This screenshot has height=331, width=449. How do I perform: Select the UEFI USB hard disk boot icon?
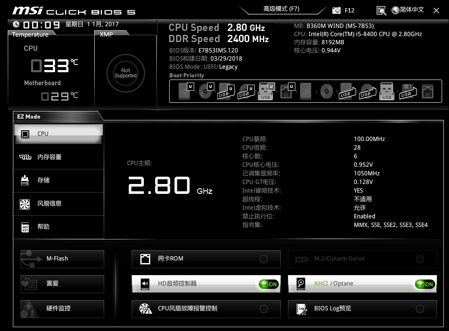[x=226, y=91]
